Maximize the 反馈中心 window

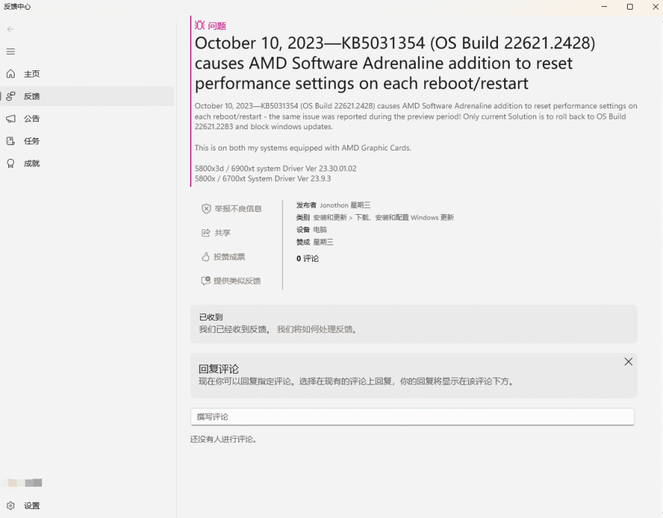(630, 7)
